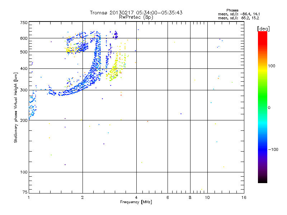Image resolution: width=287 pixels, height=215 pixels.
Task: Click the y-axis tick label "500"
Action: pyautogui.click(x=24, y=52)
